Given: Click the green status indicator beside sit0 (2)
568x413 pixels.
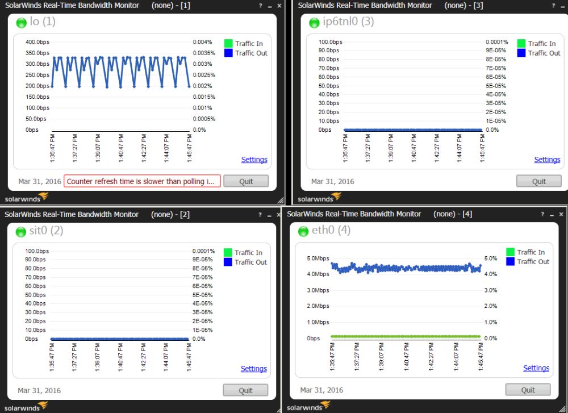Looking at the screenshot, I should 21,232.
